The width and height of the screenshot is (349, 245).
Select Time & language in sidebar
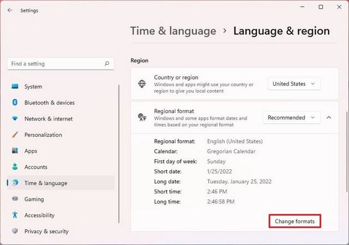(61, 183)
